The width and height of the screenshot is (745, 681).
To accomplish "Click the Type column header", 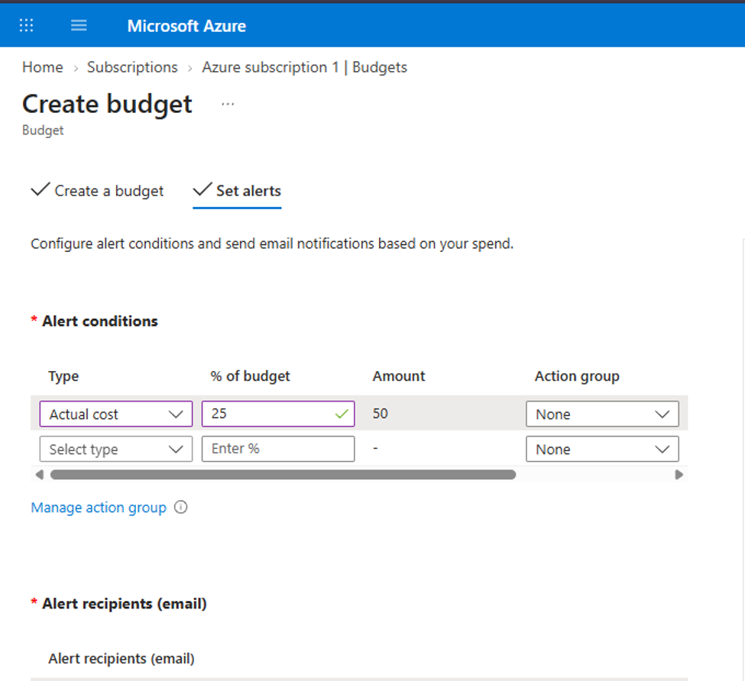I will (63, 376).
